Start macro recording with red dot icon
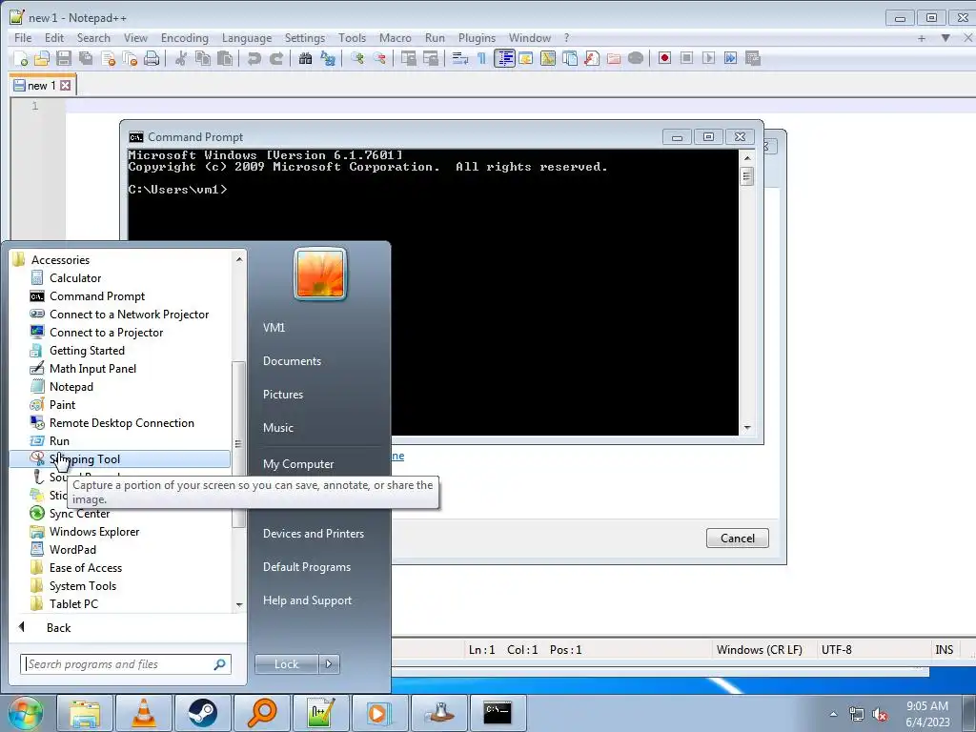 coord(664,58)
